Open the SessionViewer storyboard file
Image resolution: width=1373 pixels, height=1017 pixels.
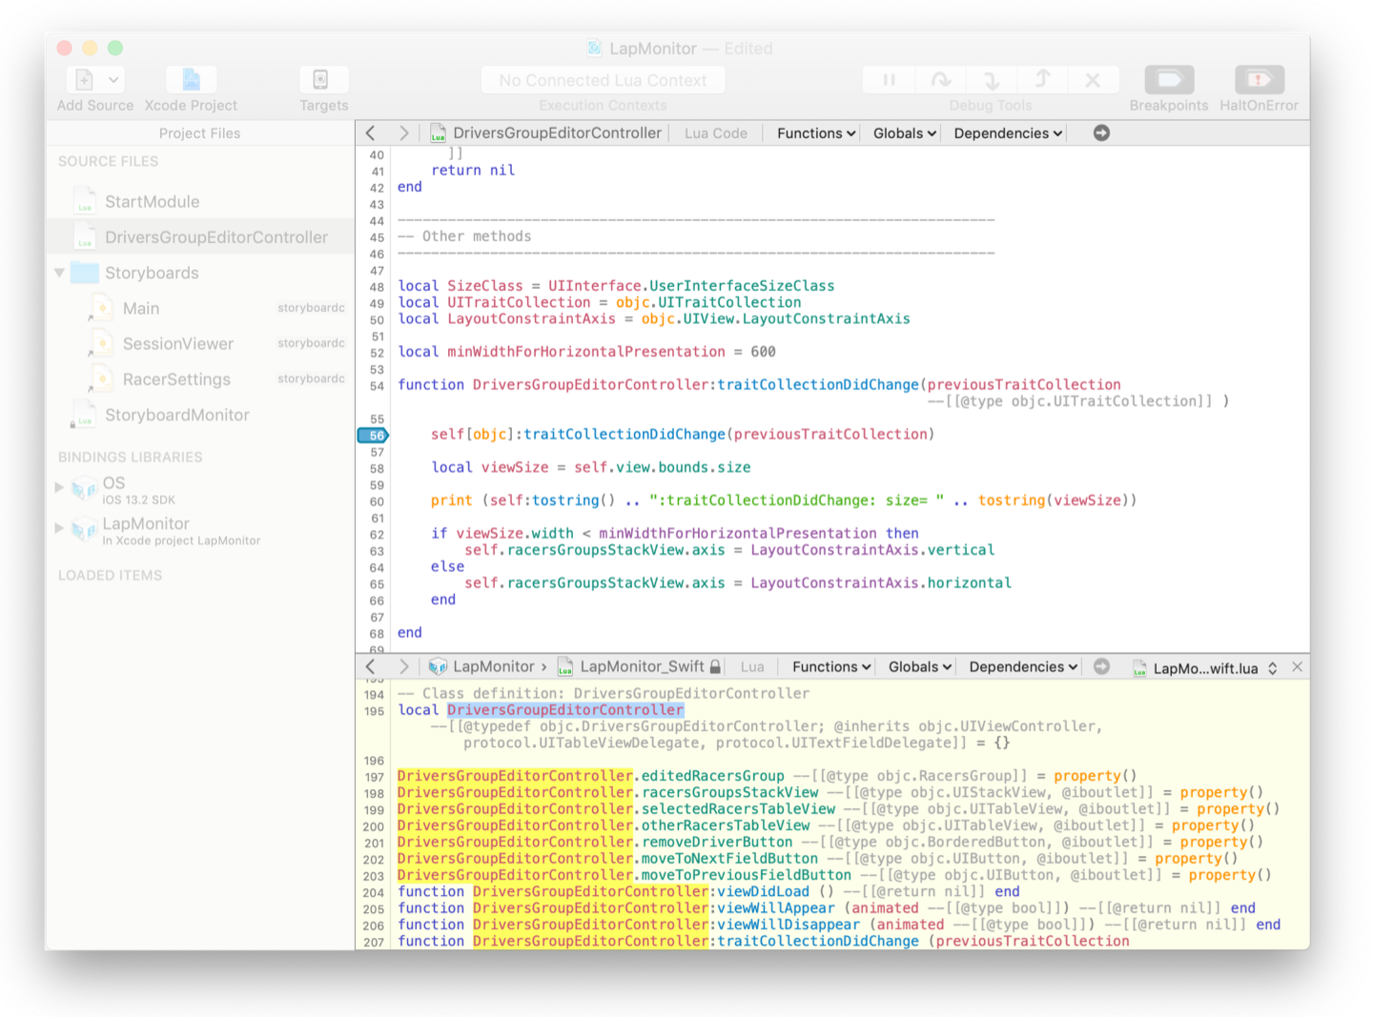pyautogui.click(x=177, y=344)
